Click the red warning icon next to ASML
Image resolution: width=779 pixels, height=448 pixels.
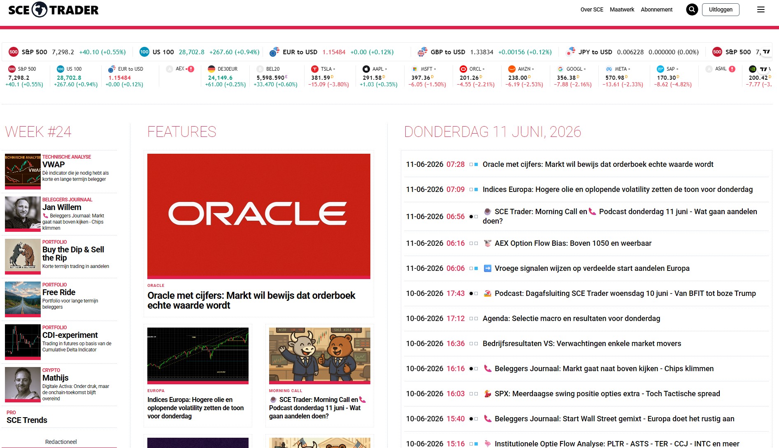pyautogui.click(x=732, y=69)
